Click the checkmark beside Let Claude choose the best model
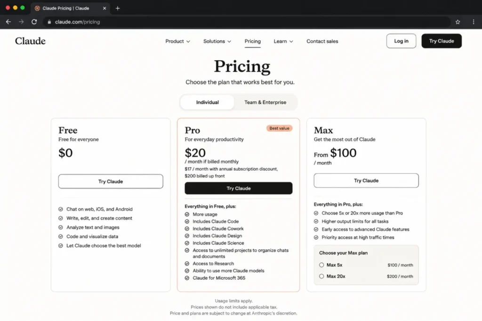The height and width of the screenshot is (321, 482). click(61, 246)
